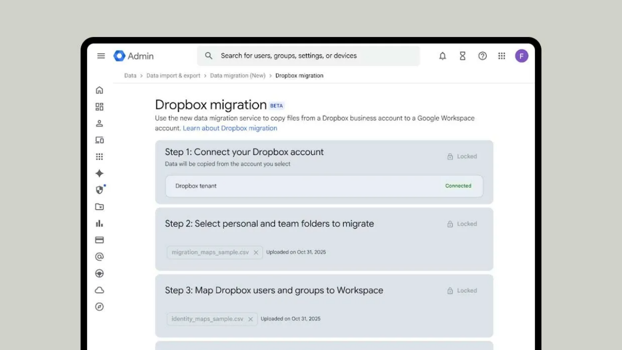Remove migration_maps_sample.csv file chip
The width and height of the screenshot is (622, 350).
[x=256, y=252]
